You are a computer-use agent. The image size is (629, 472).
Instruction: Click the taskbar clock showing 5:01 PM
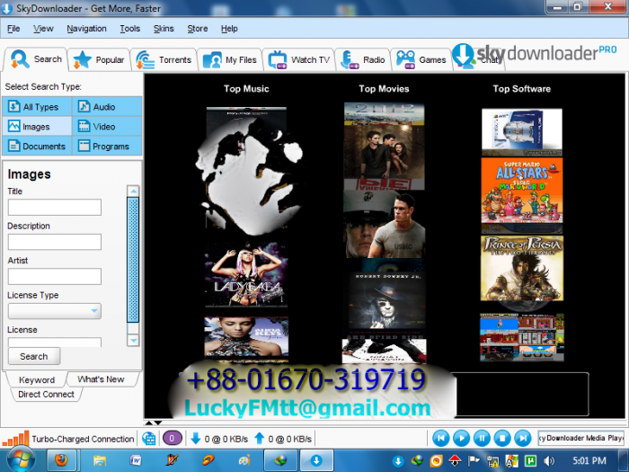(x=589, y=460)
